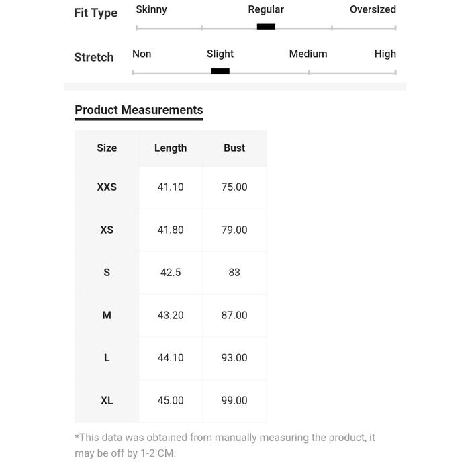This screenshot has height=470, width=470.
Task: Click the 42.5 length cell
Action: pyautogui.click(x=171, y=273)
